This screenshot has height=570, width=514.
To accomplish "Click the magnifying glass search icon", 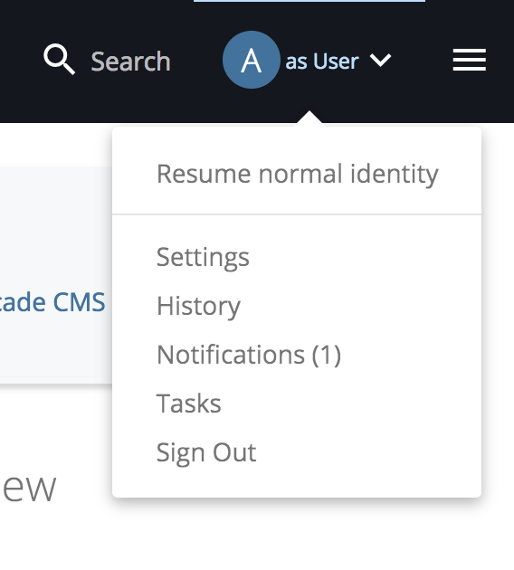I will [59, 59].
